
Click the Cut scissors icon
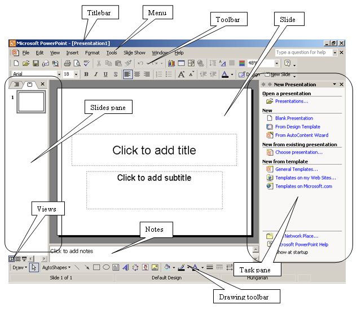[99, 63]
